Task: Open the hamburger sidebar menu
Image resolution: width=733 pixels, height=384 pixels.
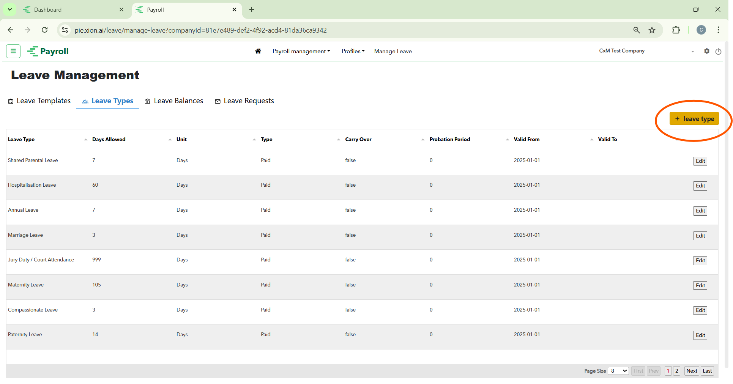Action: (x=13, y=51)
